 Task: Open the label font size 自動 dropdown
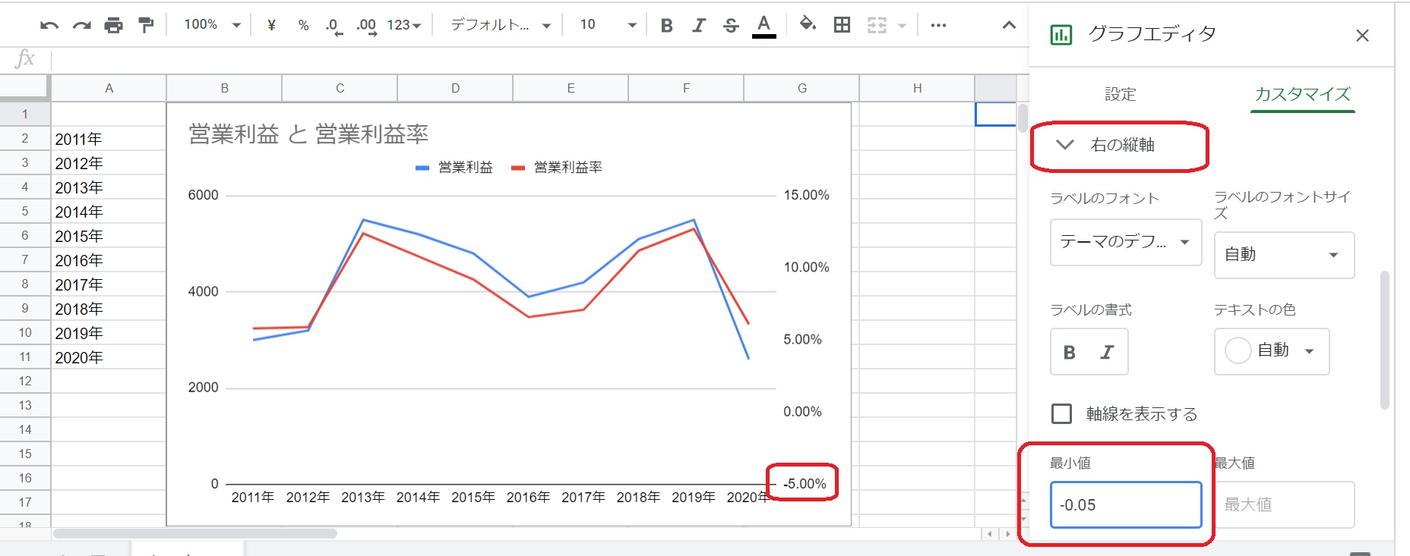point(1284,255)
